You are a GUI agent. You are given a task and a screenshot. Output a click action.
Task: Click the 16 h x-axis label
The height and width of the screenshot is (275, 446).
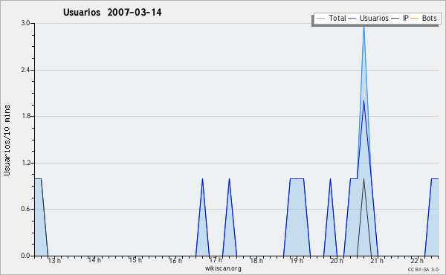click(x=175, y=260)
